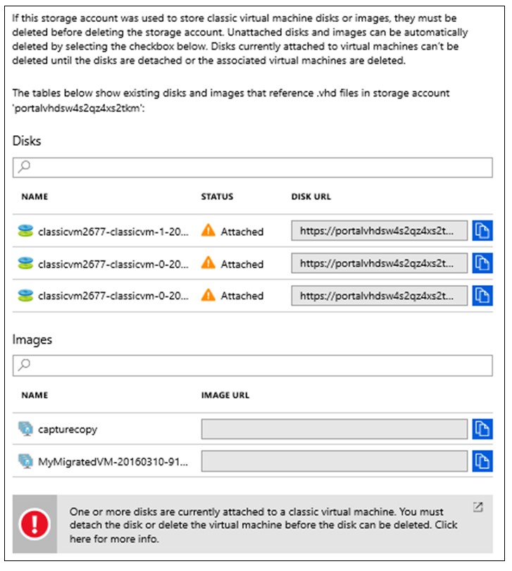This screenshot has width=512, height=571.
Task: Click the DISK URL field of the first disk
Action: click(x=380, y=229)
